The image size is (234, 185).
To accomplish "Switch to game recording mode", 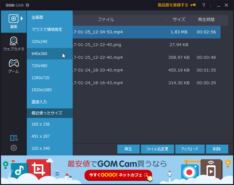I will 14,66.
